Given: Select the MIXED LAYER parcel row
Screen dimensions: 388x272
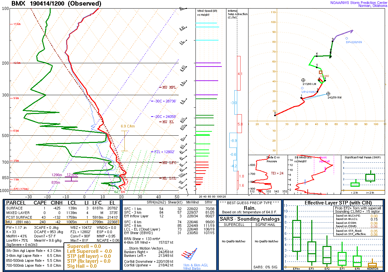Looking at the screenshot, I should click(x=62, y=213).
